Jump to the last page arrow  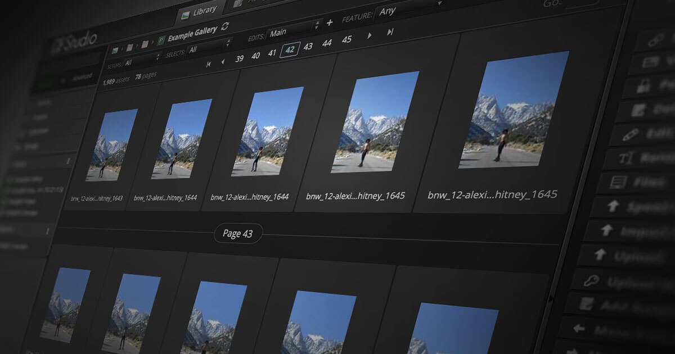point(390,33)
